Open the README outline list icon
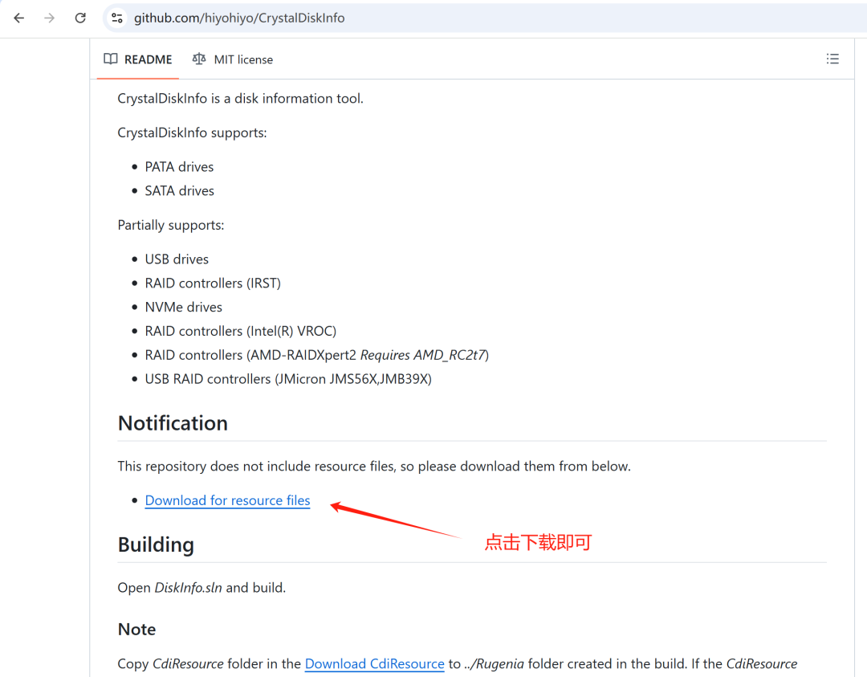 (x=832, y=59)
